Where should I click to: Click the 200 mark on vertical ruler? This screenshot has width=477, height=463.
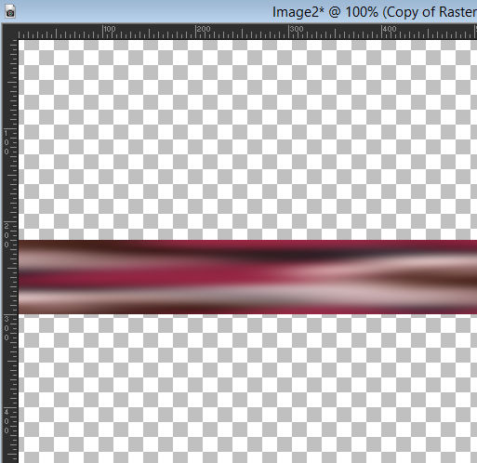(x=7, y=235)
